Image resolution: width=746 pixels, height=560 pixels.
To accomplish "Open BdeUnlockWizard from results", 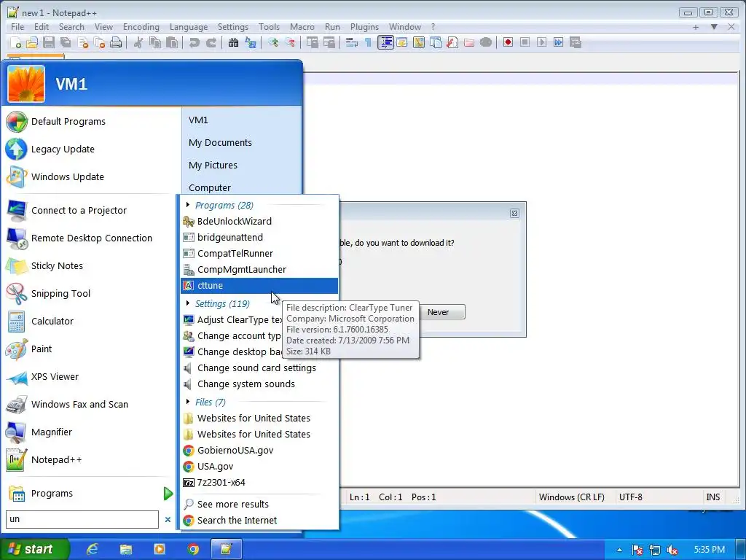I will pyautogui.click(x=259, y=221).
